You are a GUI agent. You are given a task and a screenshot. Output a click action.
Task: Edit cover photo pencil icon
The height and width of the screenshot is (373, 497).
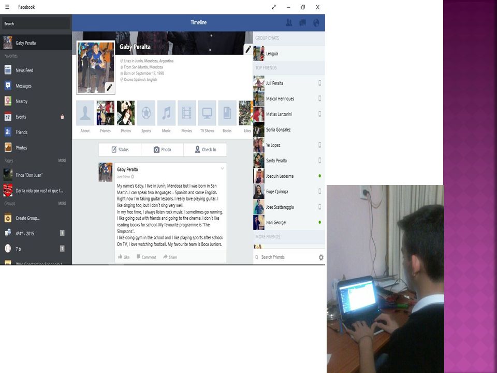tap(248, 49)
